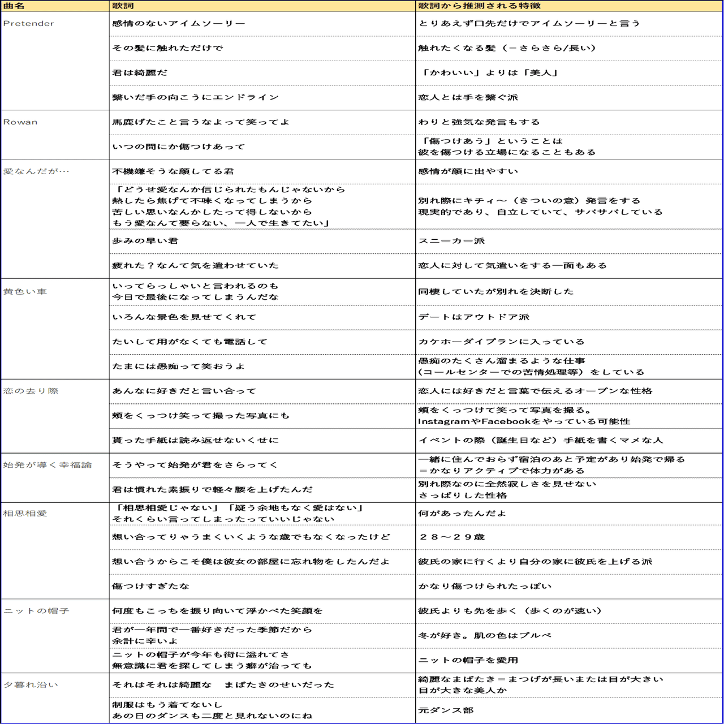Image resolution: width=724 pixels, height=724 pixels.
Task: Select the cell '２８～２９歳'
Action: (x=569, y=537)
